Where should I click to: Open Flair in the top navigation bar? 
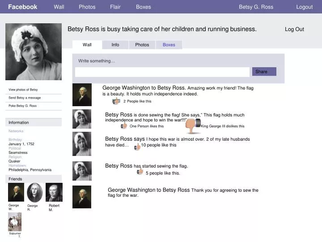115,7
